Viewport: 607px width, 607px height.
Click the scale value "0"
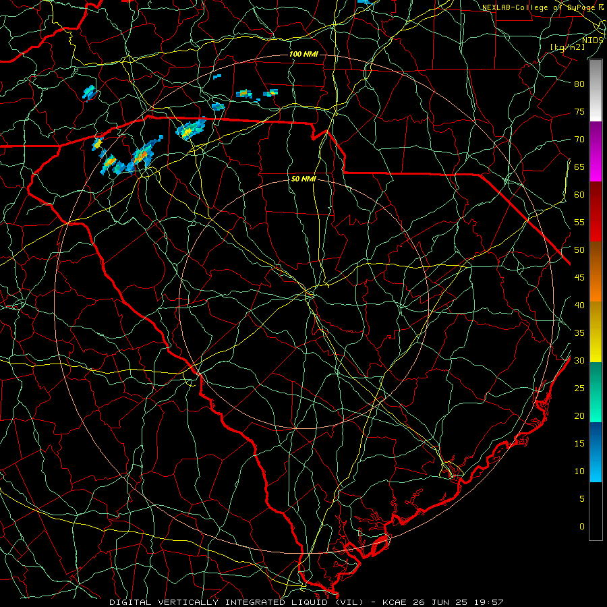582,527
